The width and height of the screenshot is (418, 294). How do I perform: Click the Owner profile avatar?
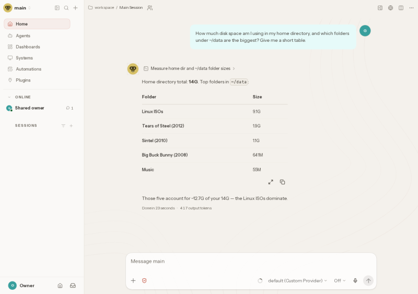tap(12, 286)
